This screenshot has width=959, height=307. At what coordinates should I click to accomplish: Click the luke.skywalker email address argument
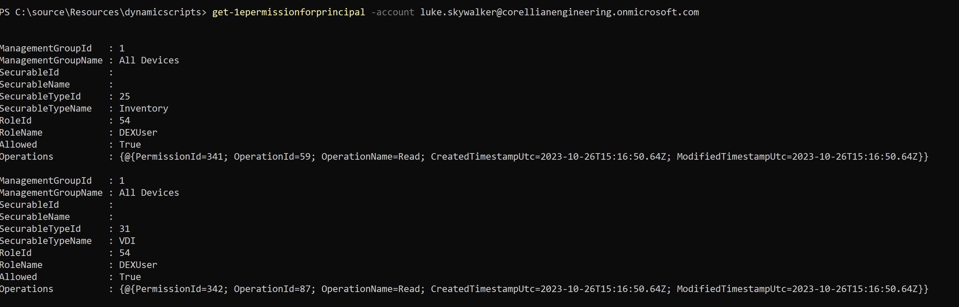tap(559, 12)
